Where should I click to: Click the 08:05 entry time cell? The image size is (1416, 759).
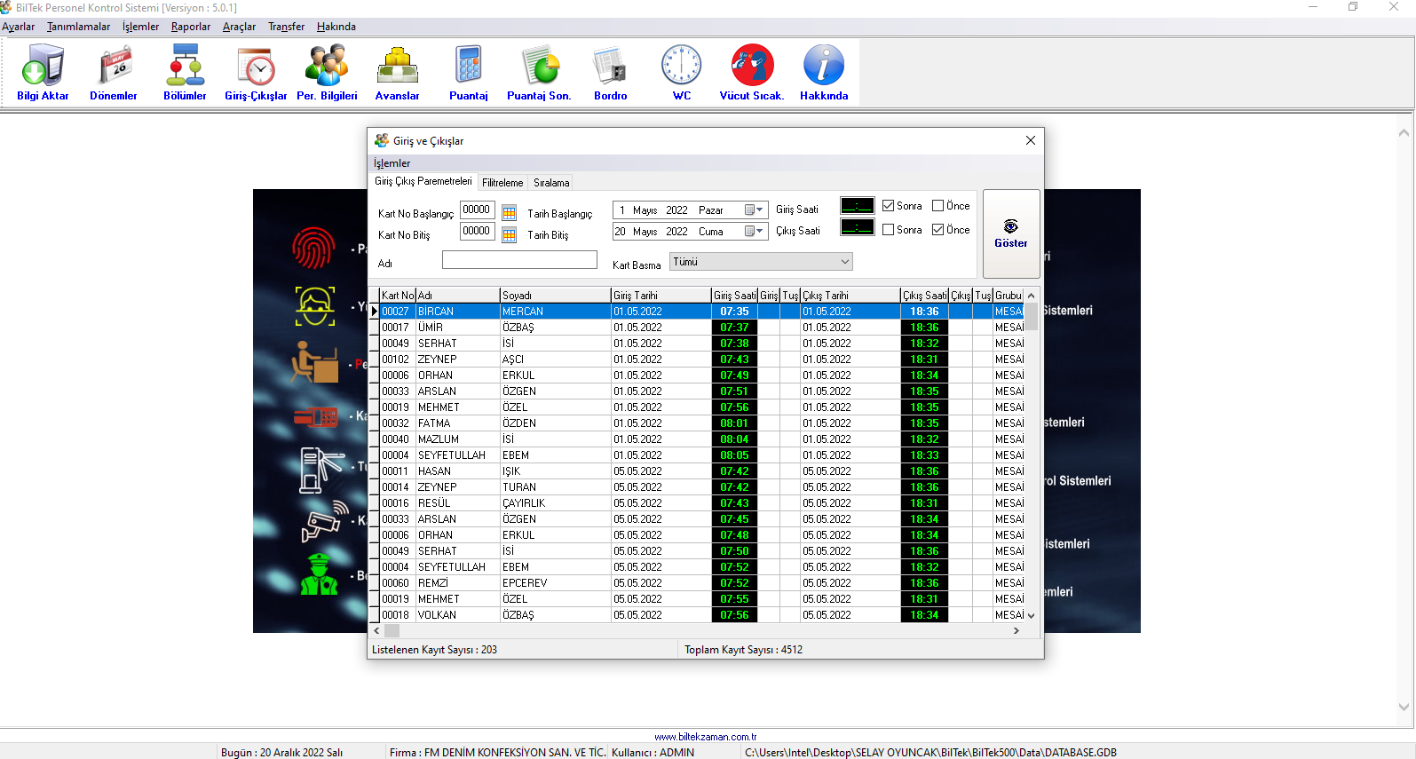[x=734, y=455]
